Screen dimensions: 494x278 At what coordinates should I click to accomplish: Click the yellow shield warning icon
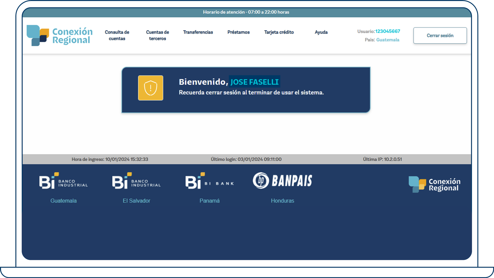pyautogui.click(x=151, y=88)
